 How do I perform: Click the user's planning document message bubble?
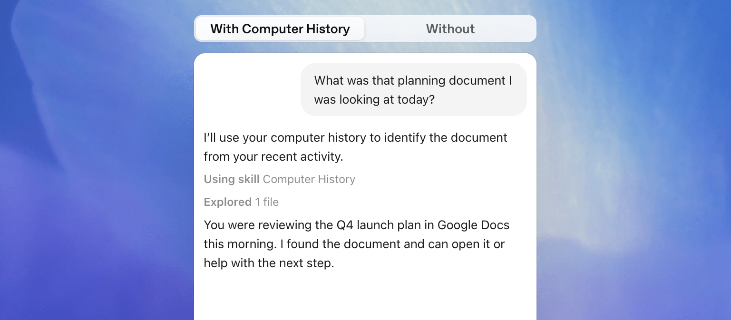coord(414,89)
